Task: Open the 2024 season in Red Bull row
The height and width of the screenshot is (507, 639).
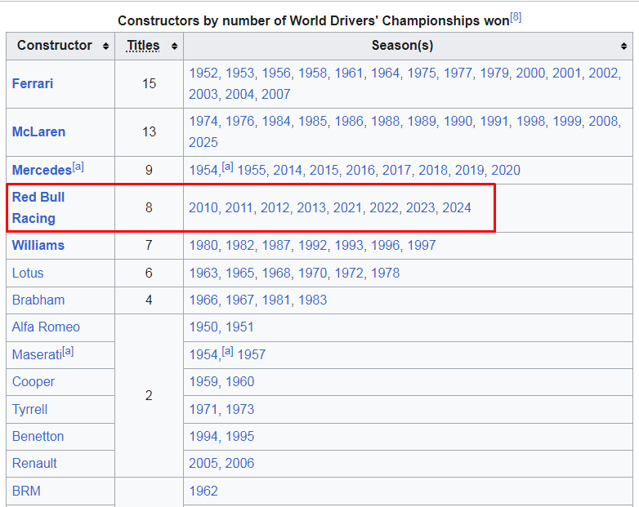Action: coord(457,207)
